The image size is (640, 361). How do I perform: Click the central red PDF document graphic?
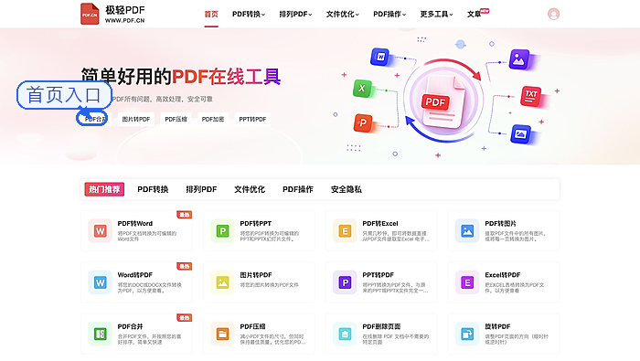(x=444, y=101)
